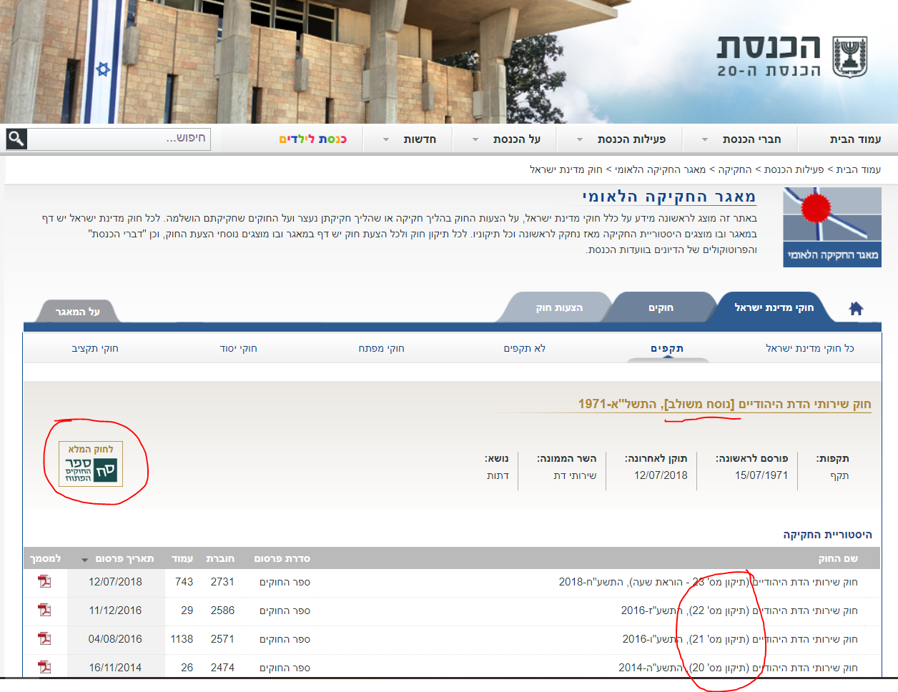
Task: Click עמוד הבית in the breadcrumb trail
Action: [x=859, y=169]
